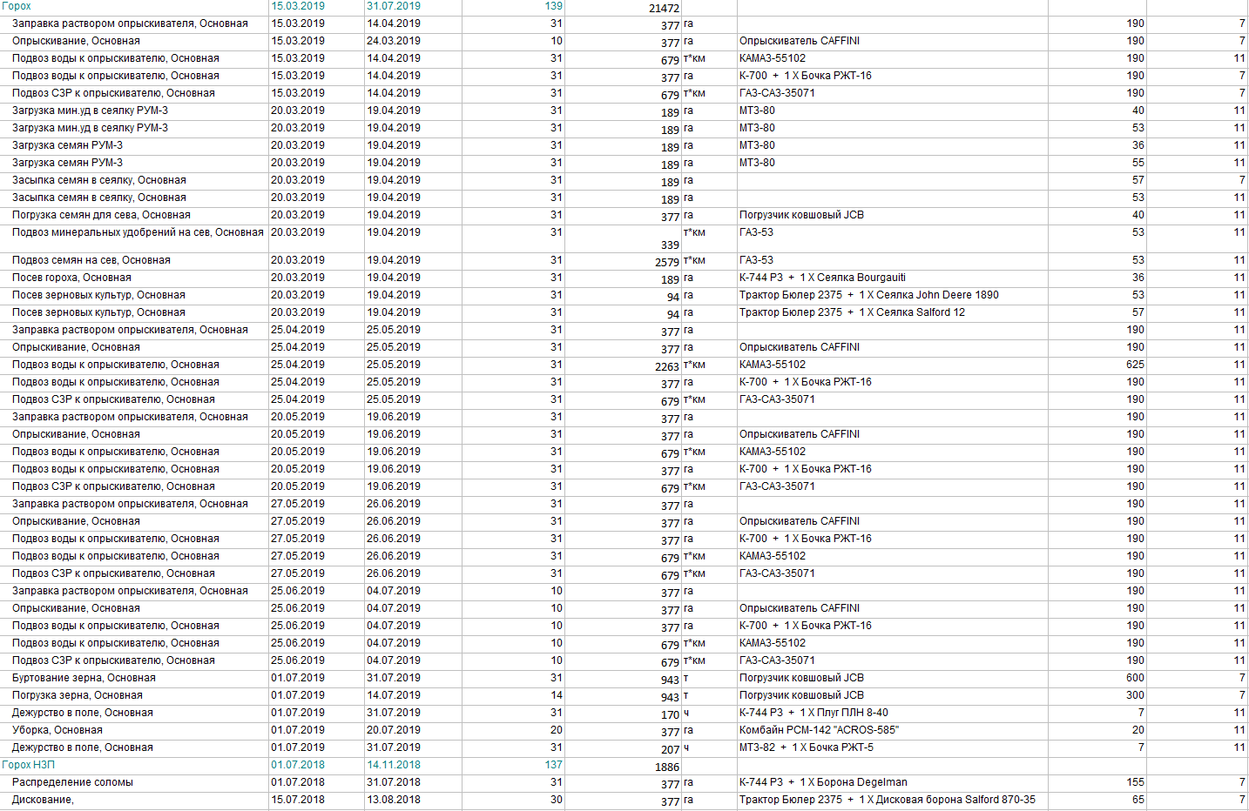1249x811 pixels.
Task: Click the value 300 in Погрузка зерна row
Action: click(1135, 695)
